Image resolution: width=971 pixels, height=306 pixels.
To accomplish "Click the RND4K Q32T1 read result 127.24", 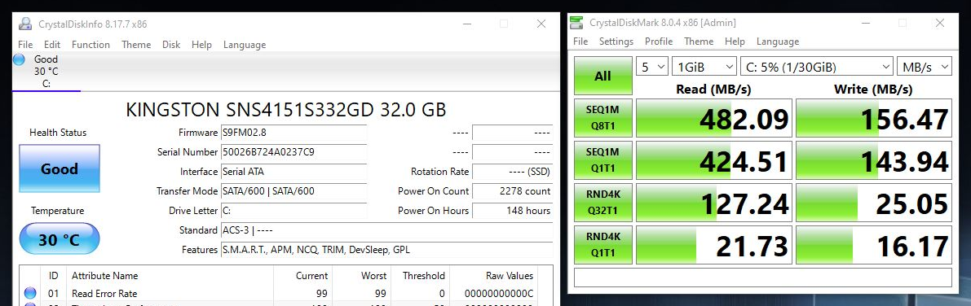I will pos(714,202).
